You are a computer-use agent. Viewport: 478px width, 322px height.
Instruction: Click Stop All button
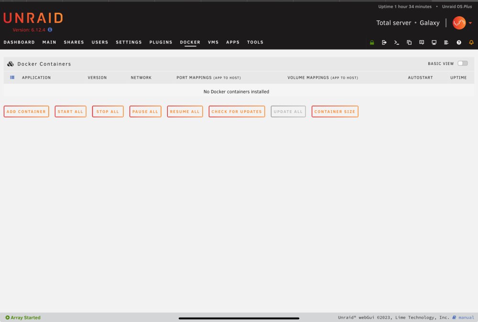click(108, 112)
